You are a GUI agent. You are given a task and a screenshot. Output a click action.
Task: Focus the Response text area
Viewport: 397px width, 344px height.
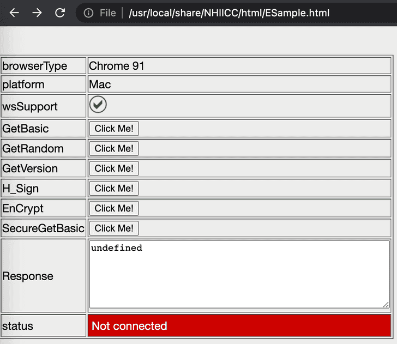pos(239,275)
